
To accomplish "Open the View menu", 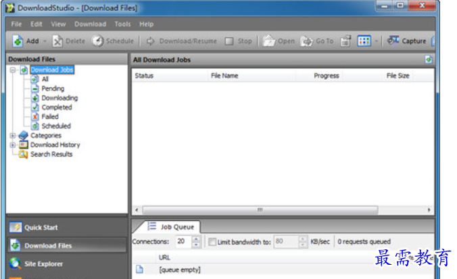I will pyautogui.click(x=58, y=24).
